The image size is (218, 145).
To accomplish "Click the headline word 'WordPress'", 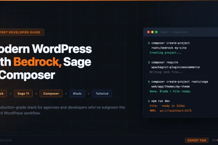I will 62,49.
